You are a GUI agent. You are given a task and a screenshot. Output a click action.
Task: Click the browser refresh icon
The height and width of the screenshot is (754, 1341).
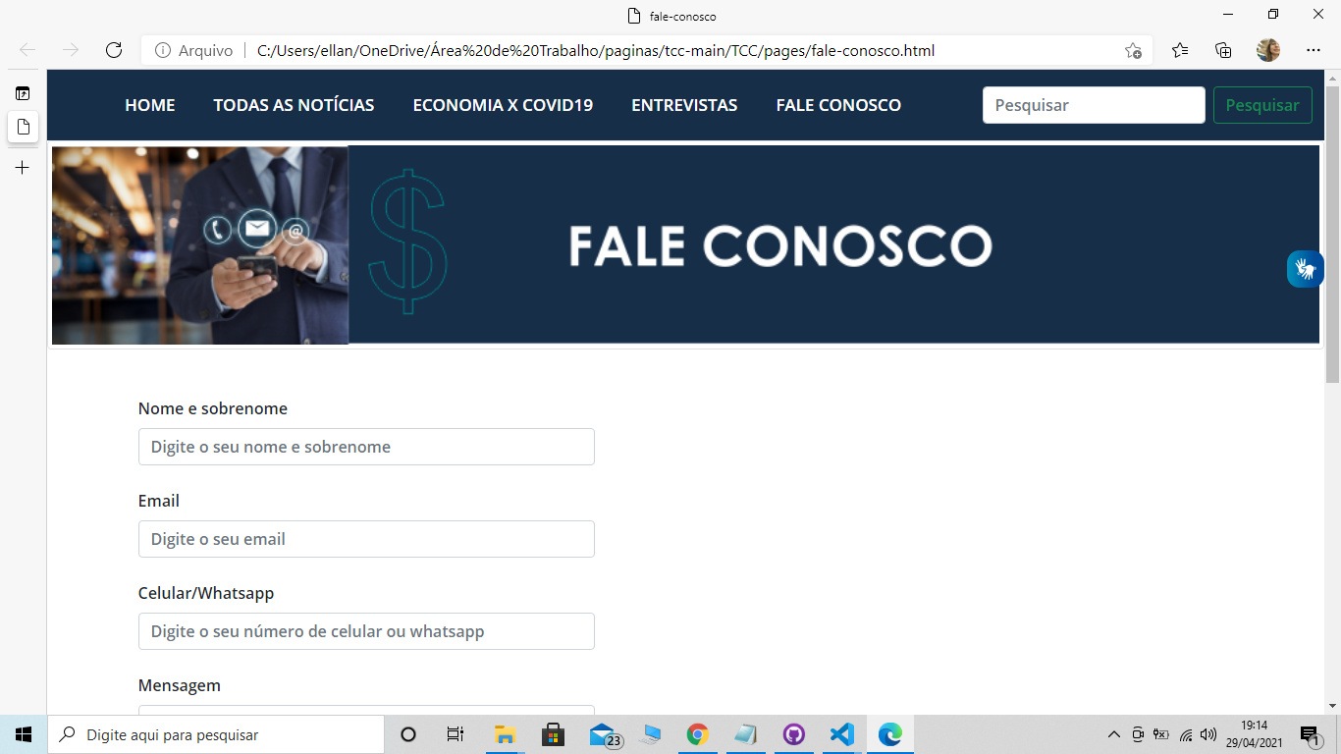click(x=114, y=50)
